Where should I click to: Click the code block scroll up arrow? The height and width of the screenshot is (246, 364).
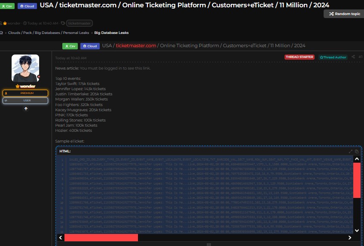click(357, 159)
